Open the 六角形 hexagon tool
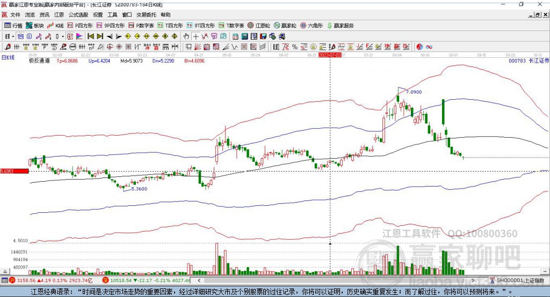The width and height of the screenshot is (550, 297). [312, 26]
